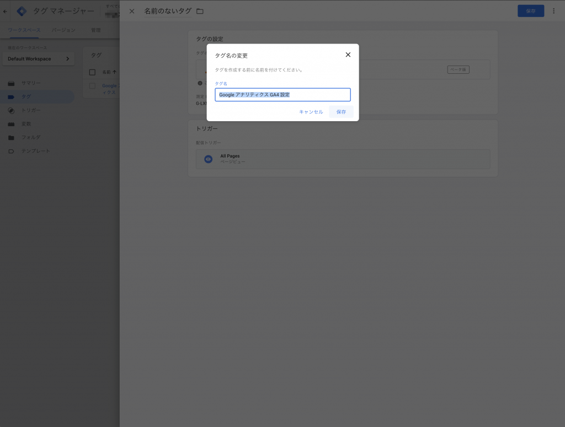Switch to the Workspace tab
Screen dimensions: 565x427
click(24, 30)
